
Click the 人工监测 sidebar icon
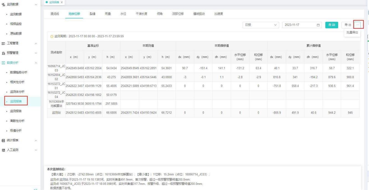pos(3,150)
